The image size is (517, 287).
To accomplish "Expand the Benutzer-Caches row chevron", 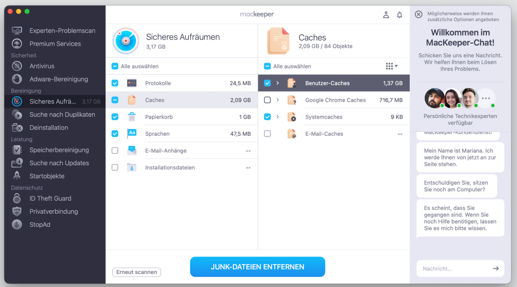I will [278, 83].
